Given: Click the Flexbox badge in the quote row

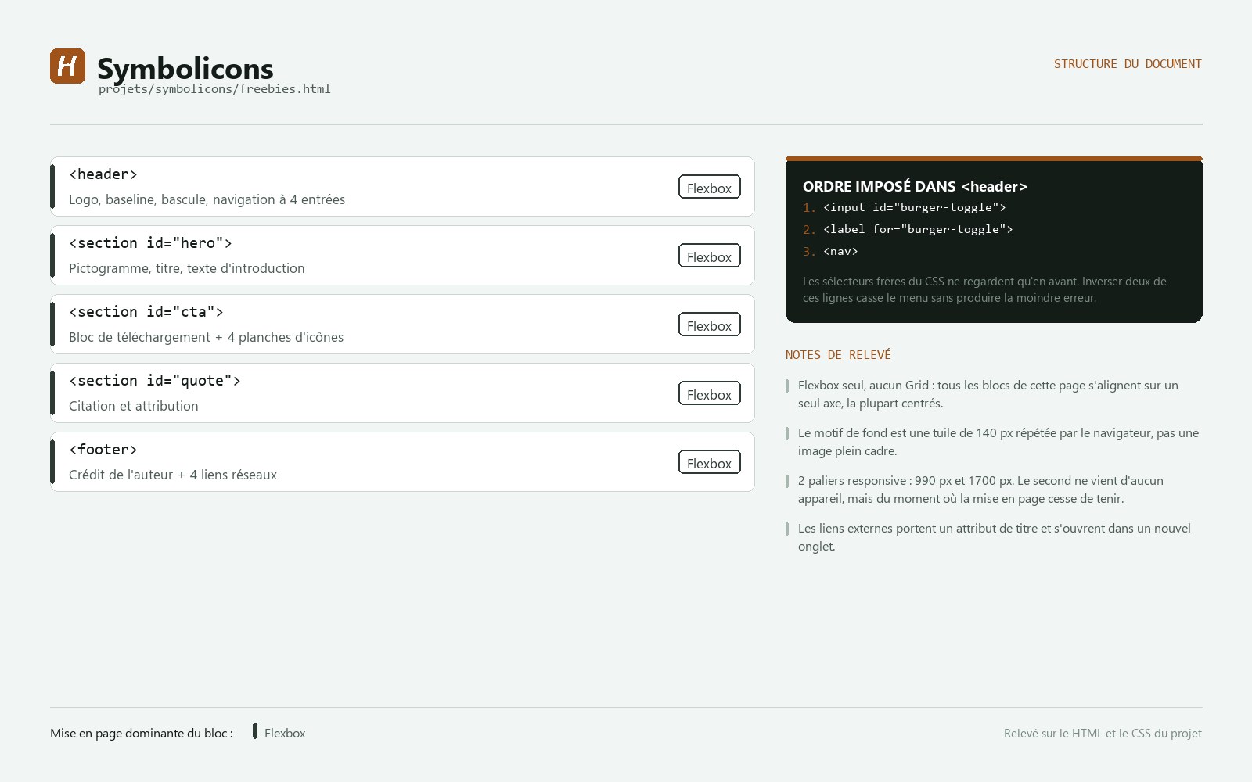Looking at the screenshot, I should [x=709, y=394].
